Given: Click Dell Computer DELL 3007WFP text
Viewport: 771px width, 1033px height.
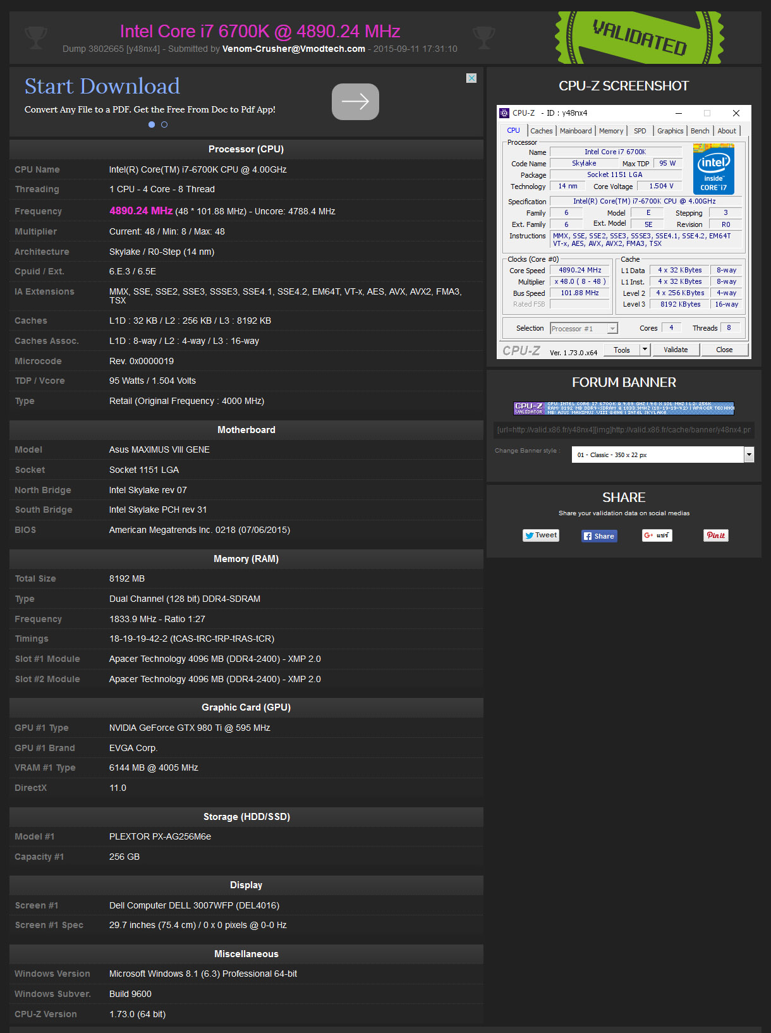Looking at the screenshot, I should point(194,905).
